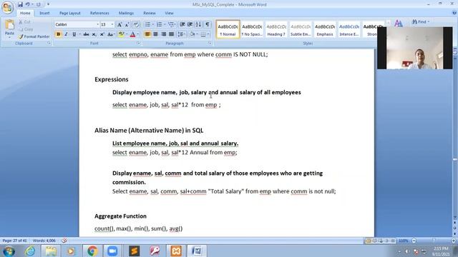Click the proofing errors icon in status bar
This screenshot has width=458, height=257.
coord(64,241)
